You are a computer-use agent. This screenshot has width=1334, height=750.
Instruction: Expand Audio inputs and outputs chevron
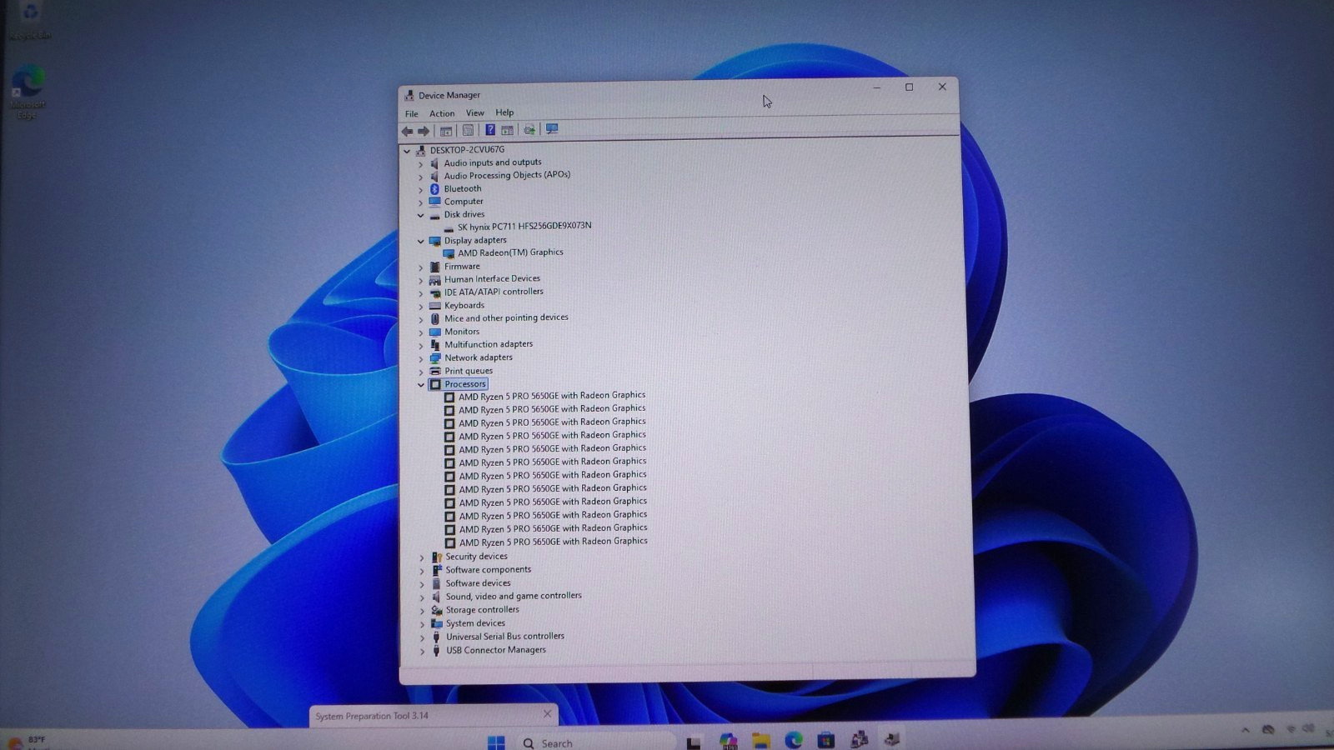tap(420, 164)
